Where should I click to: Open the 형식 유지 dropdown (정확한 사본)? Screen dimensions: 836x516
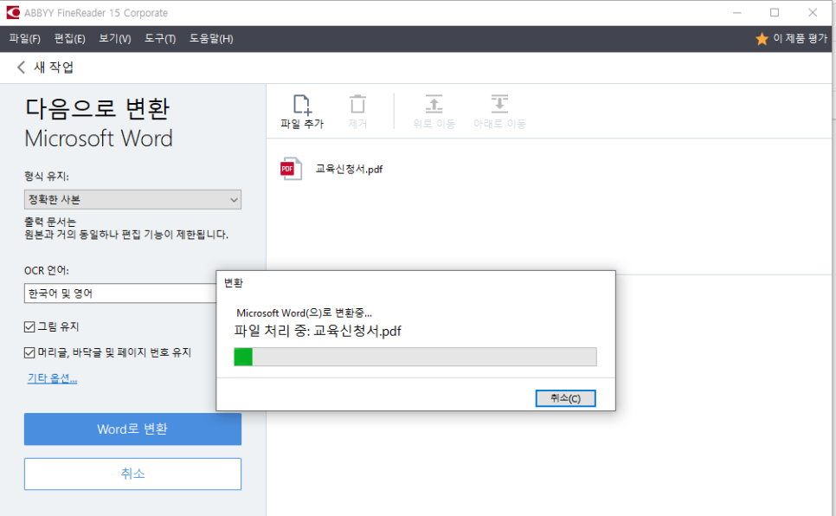(x=132, y=200)
